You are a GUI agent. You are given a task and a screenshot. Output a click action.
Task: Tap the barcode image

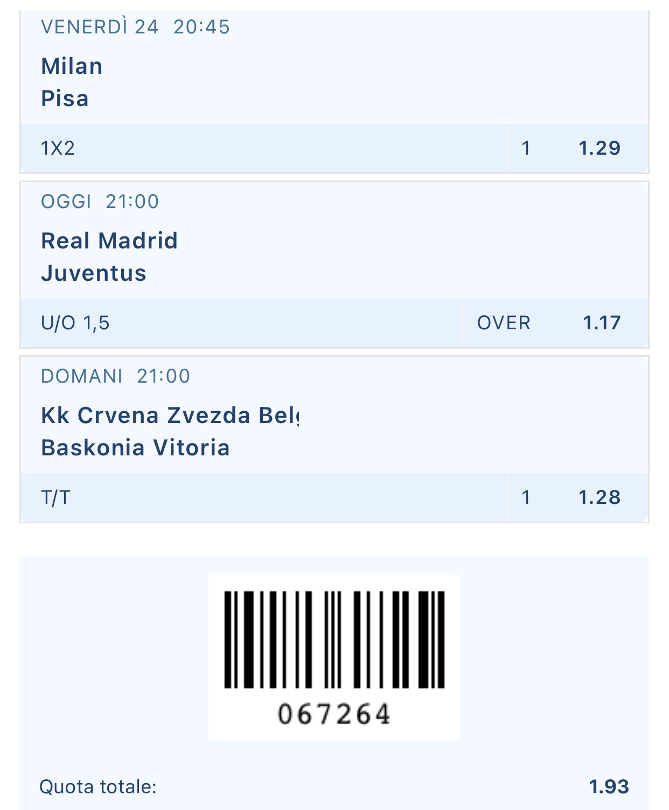pos(334,640)
